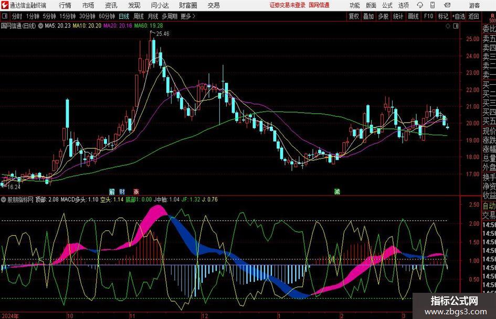Click the red 国网信通 link in title bar
Screen dimensions: 496x319
pos(319,5)
